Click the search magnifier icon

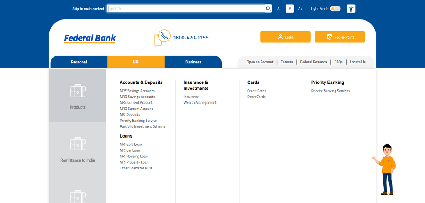pos(268,9)
